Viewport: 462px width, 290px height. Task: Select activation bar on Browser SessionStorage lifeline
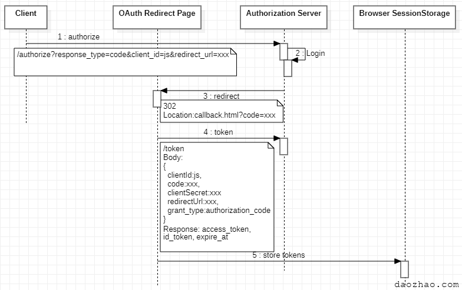(x=404, y=269)
